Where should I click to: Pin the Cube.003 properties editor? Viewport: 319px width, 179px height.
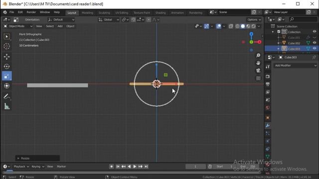(x=314, y=58)
